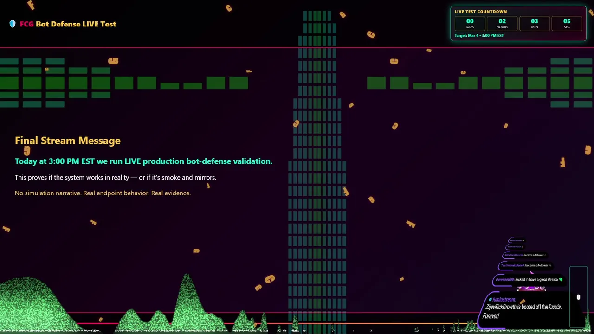Select the countdown DAYS box showing 00
Image resolution: width=594 pixels, height=334 pixels.
pyautogui.click(x=470, y=24)
